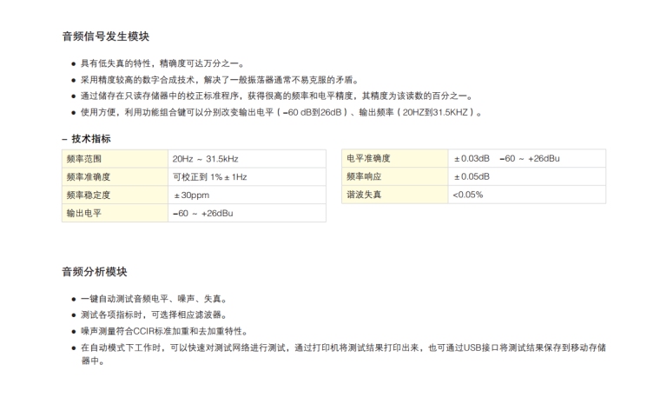
Task: Click the 技术指标 subheading
Action: pos(90,138)
